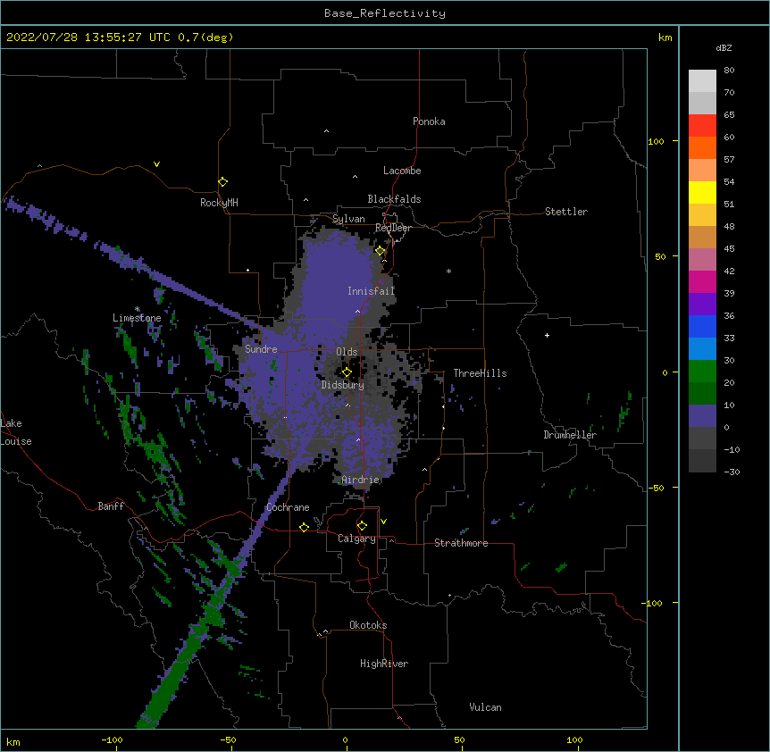The width and height of the screenshot is (770, 752).
Task: Click the Airdrie city label
Action: (361, 480)
